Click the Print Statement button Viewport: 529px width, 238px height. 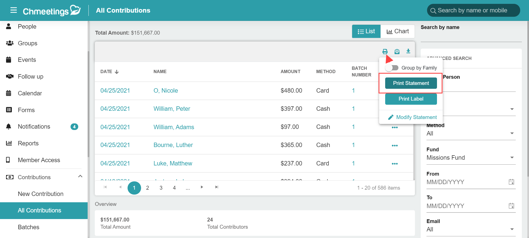coord(411,83)
